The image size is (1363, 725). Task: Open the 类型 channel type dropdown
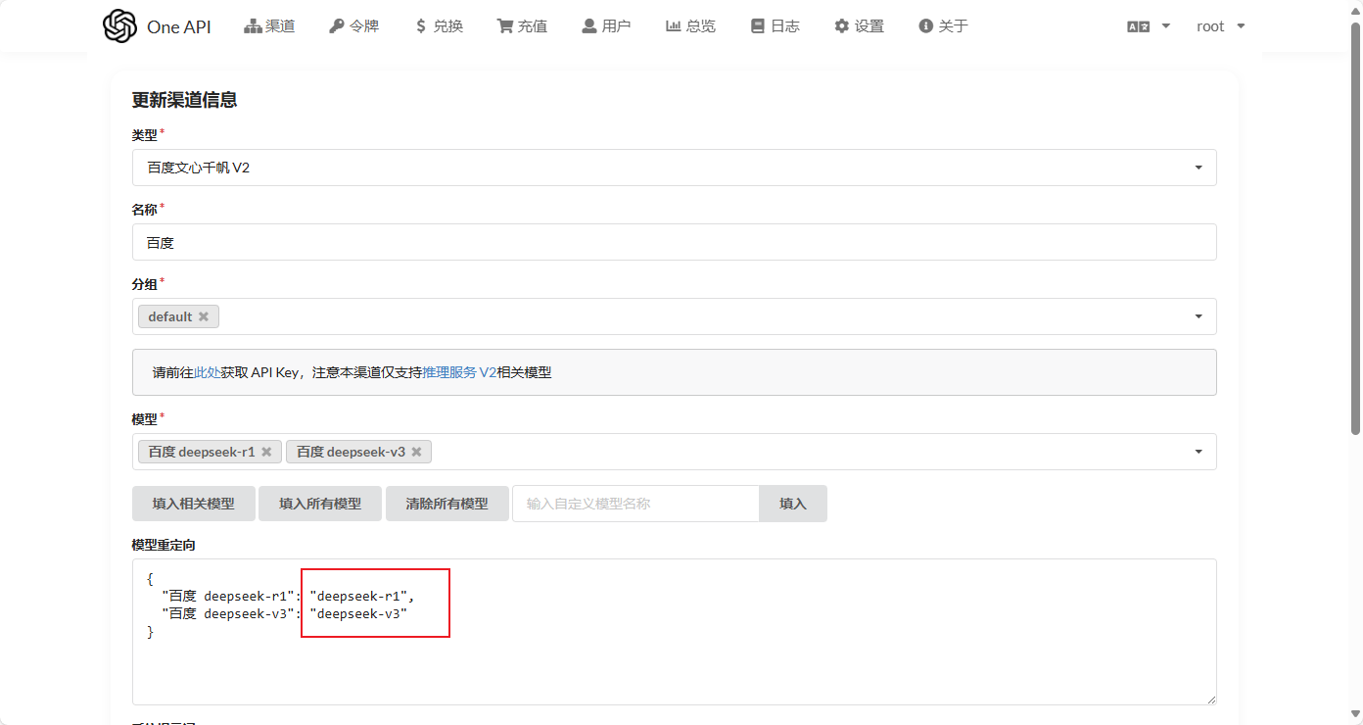(x=674, y=168)
